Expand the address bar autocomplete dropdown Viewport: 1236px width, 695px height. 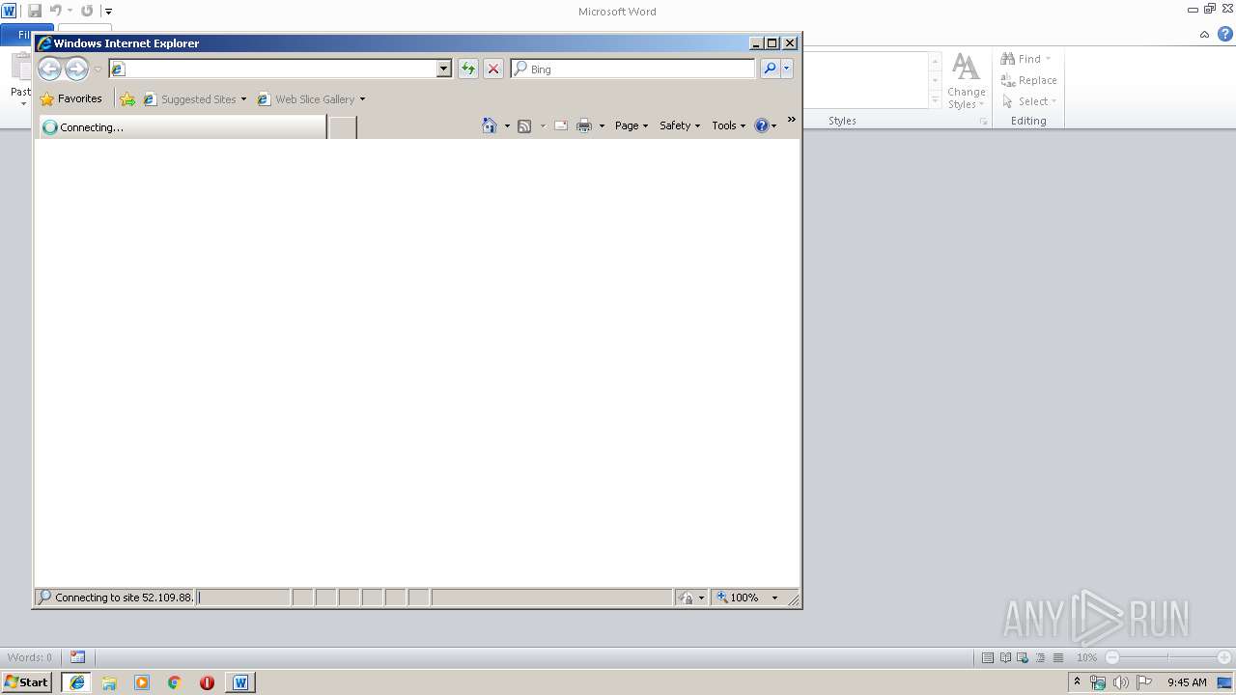pos(444,69)
